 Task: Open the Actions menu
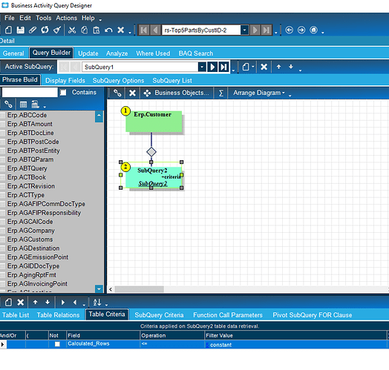[x=67, y=18]
